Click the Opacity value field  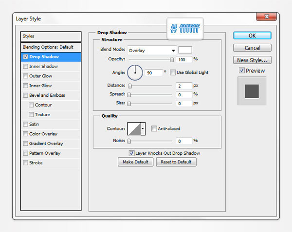tap(184, 59)
